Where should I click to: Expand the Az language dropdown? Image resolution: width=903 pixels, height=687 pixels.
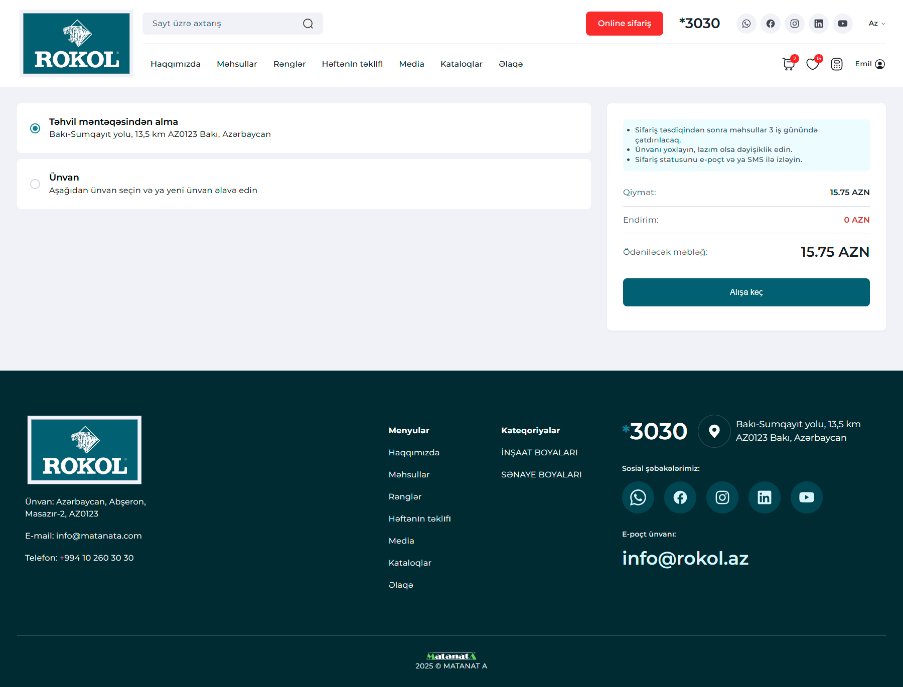coord(876,24)
